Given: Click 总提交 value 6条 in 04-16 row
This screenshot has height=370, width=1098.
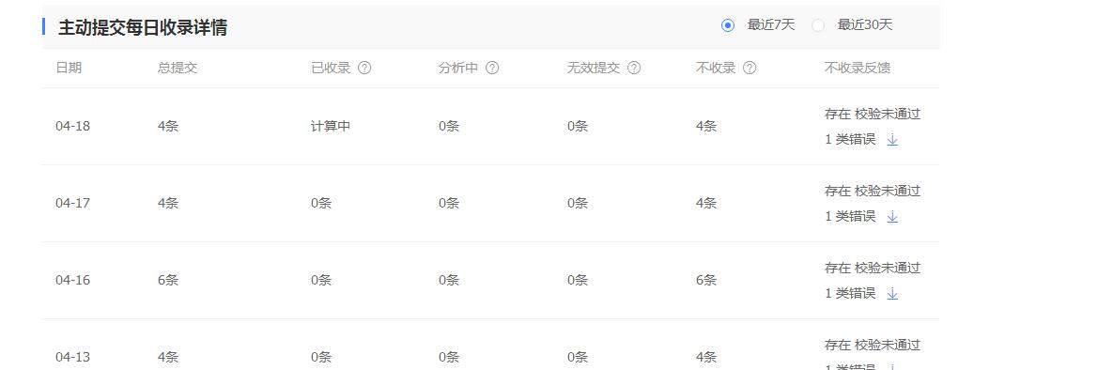Looking at the screenshot, I should 168,280.
